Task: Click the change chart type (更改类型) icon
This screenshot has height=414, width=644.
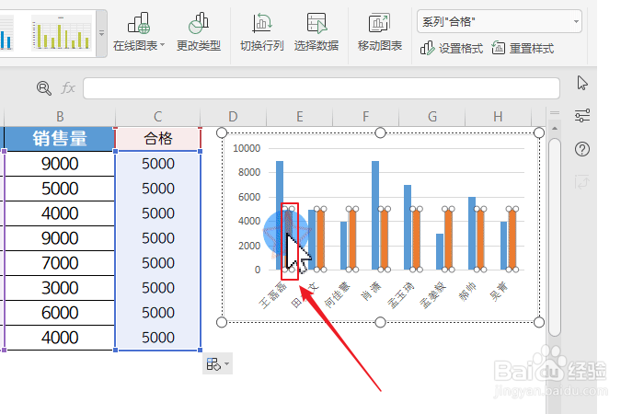Action: tap(199, 23)
